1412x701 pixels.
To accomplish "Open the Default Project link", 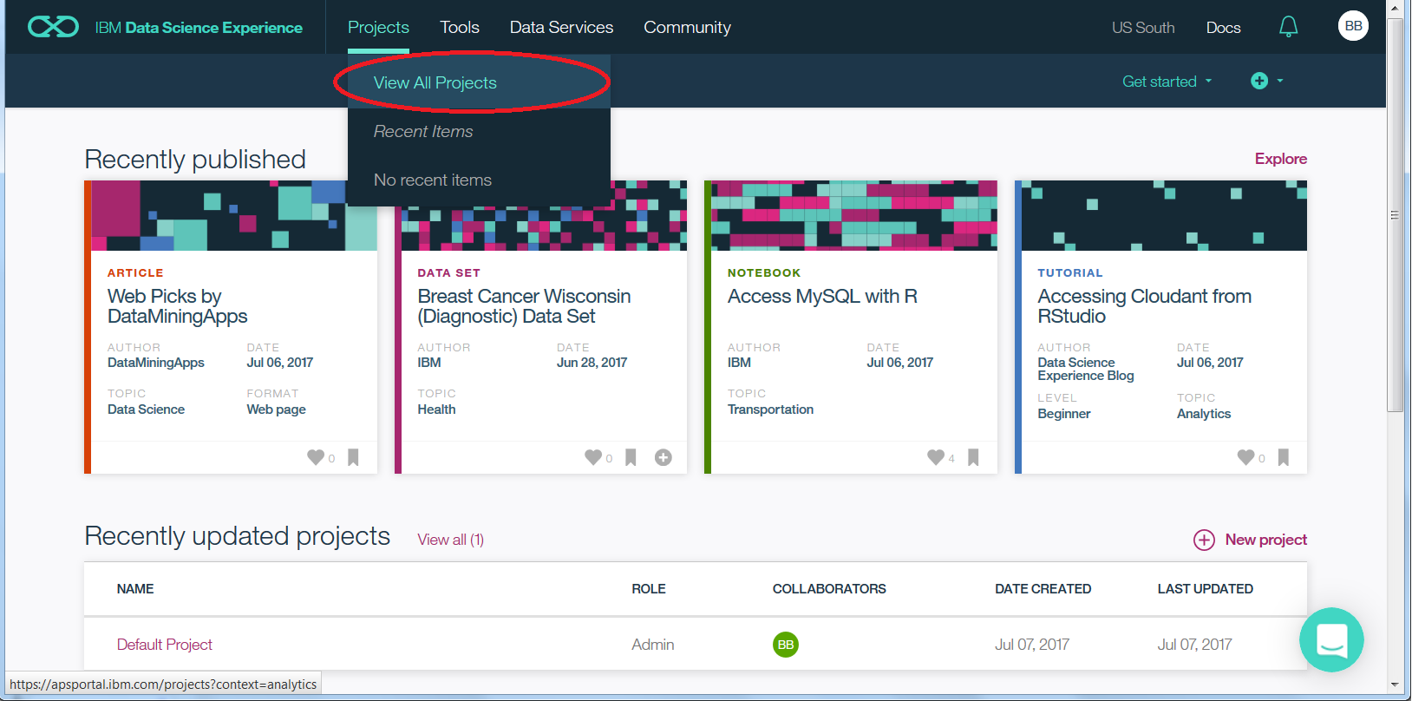I will [165, 645].
